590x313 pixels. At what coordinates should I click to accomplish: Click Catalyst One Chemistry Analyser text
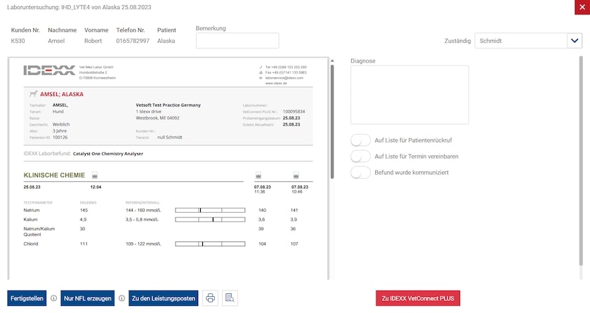(x=108, y=154)
